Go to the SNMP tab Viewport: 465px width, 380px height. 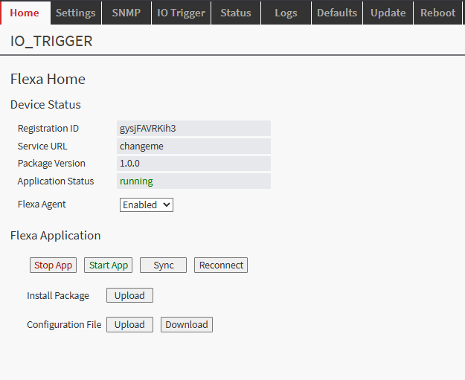click(x=126, y=13)
